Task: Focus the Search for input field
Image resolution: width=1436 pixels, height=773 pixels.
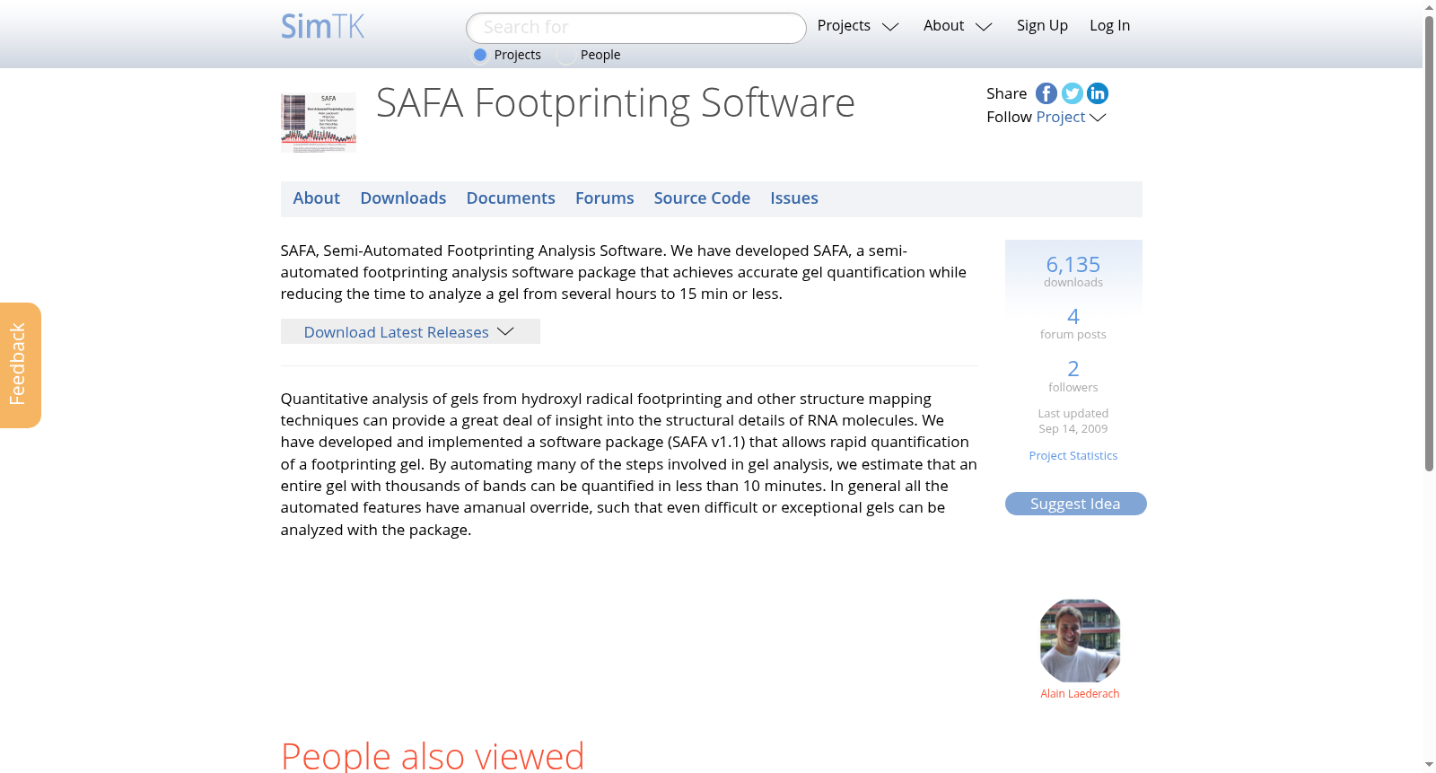Action: point(636,28)
